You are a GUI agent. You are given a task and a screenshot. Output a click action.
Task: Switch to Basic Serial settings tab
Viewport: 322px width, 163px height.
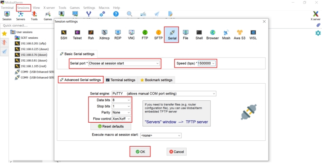[x=77, y=54]
